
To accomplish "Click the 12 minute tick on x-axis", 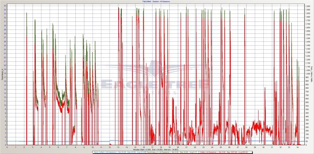I will [109, 147].
